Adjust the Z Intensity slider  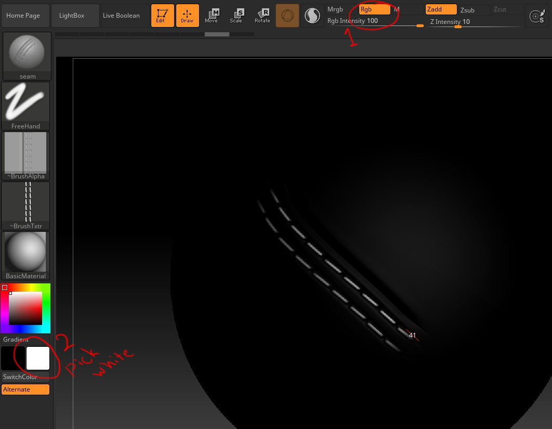pyautogui.click(x=475, y=22)
